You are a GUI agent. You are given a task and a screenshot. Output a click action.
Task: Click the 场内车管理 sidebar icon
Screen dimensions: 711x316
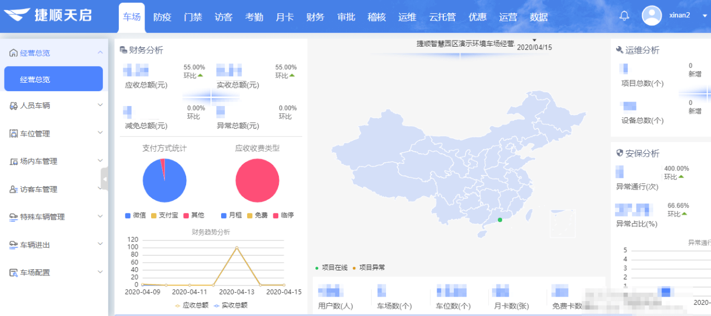click(x=14, y=162)
